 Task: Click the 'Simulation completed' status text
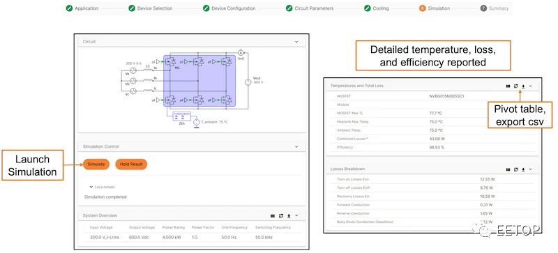105,197
